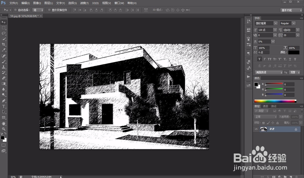Viewport: 304px width, 178px height.
Task: Click the text 颜色 swatch in 字符 panel
Action: coord(294,52)
